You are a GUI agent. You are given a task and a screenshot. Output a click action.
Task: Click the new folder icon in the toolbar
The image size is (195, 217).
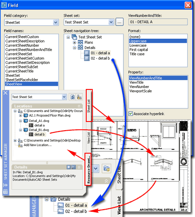coord(107,168)
